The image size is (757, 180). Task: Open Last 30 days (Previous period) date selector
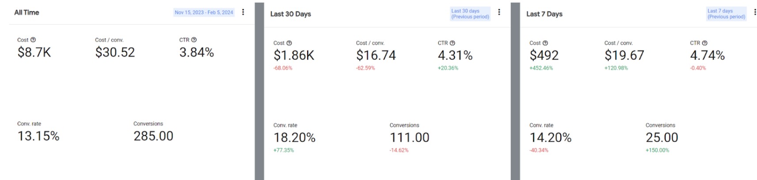point(470,14)
